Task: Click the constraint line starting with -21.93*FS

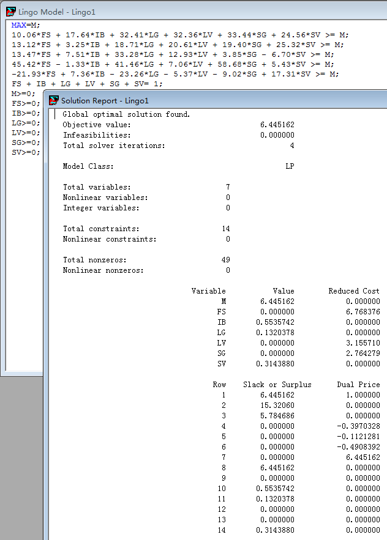Action: point(175,74)
